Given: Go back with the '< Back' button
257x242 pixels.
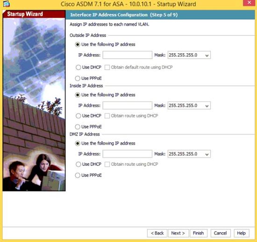Looking at the screenshot, I should click(157, 233).
